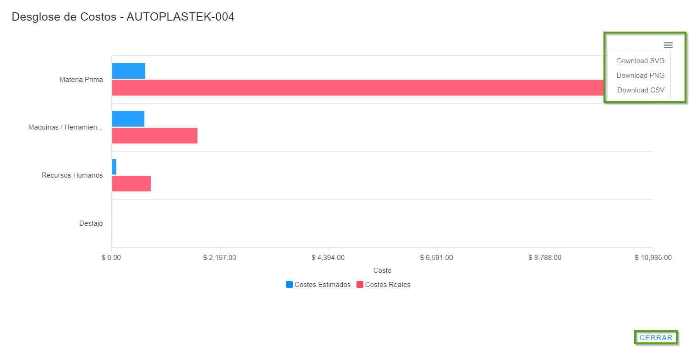Select blue estimated bar for Materia Prima

pyautogui.click(x=128, y=71)
